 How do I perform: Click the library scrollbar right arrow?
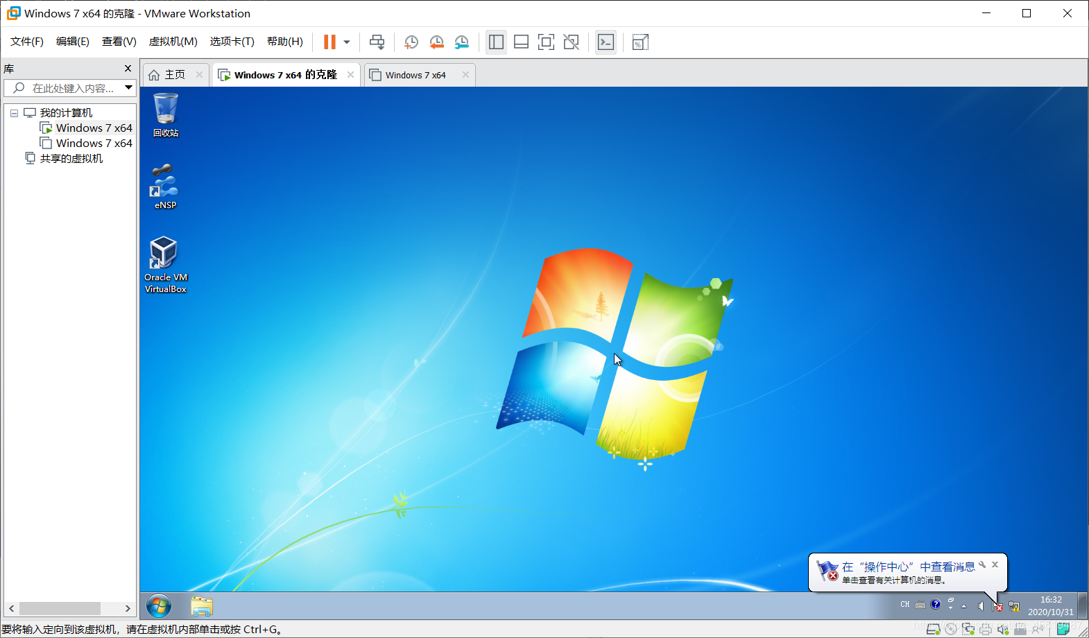coord(128,608)
